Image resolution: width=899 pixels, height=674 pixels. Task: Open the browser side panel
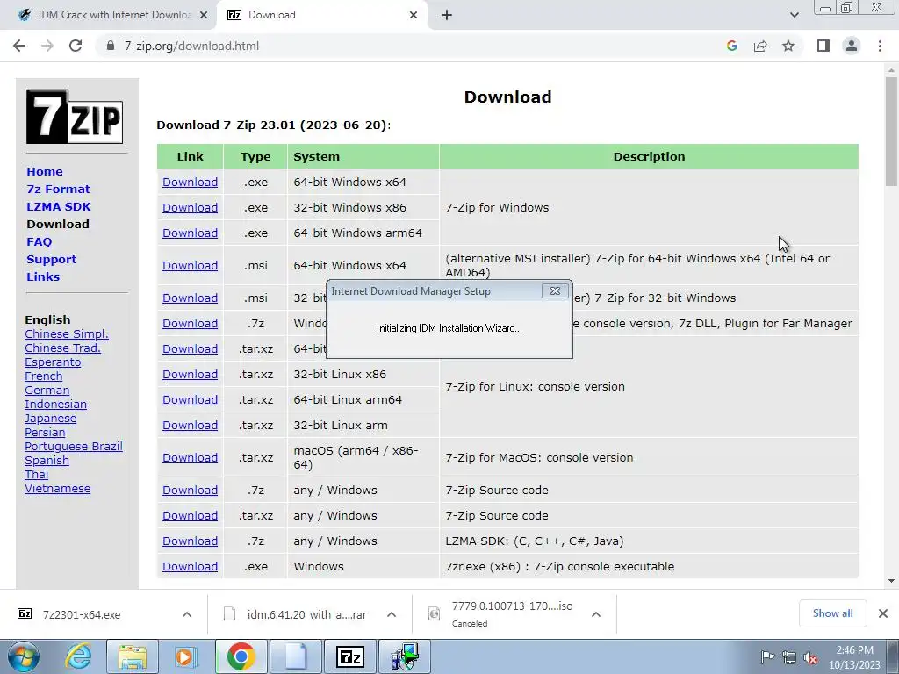pos(823,46)
